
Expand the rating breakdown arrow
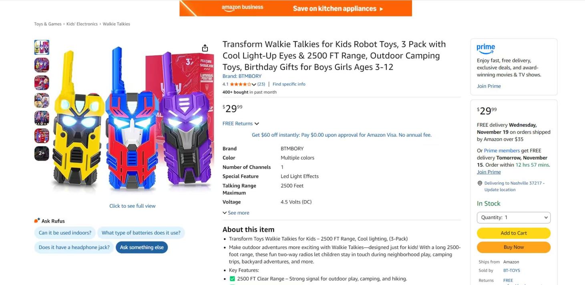coord(254,84)
